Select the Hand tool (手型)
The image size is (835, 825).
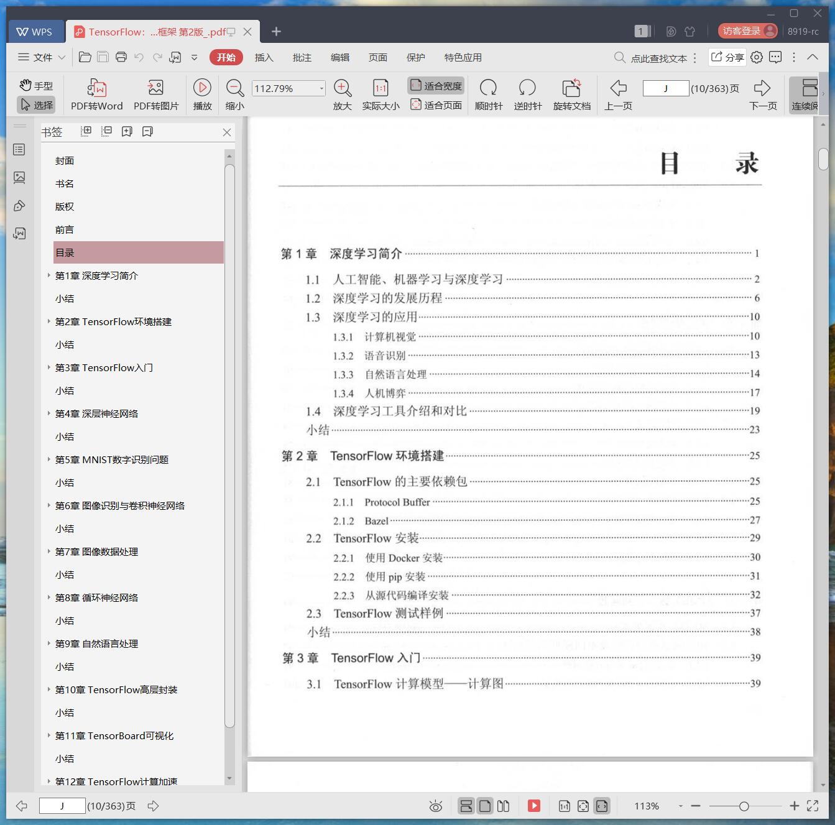pos(35,86)
